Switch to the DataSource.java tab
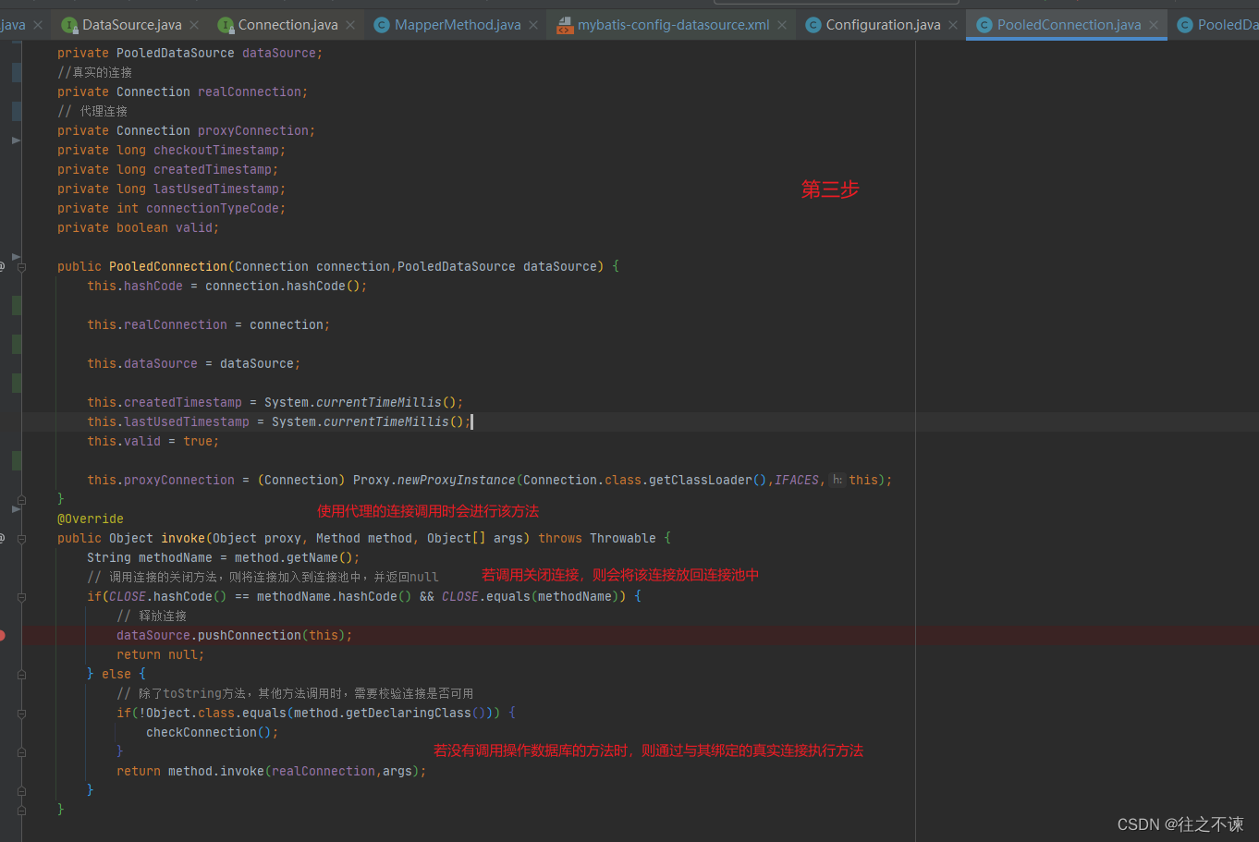 (131, 25)
